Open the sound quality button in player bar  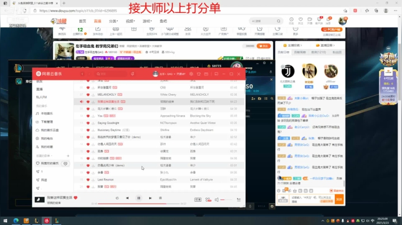pos(198,199)
